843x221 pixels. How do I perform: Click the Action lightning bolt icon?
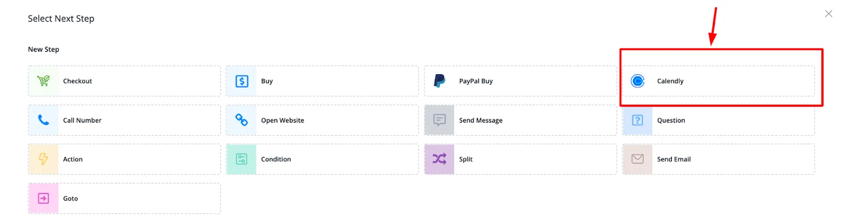tap(44, 159)
